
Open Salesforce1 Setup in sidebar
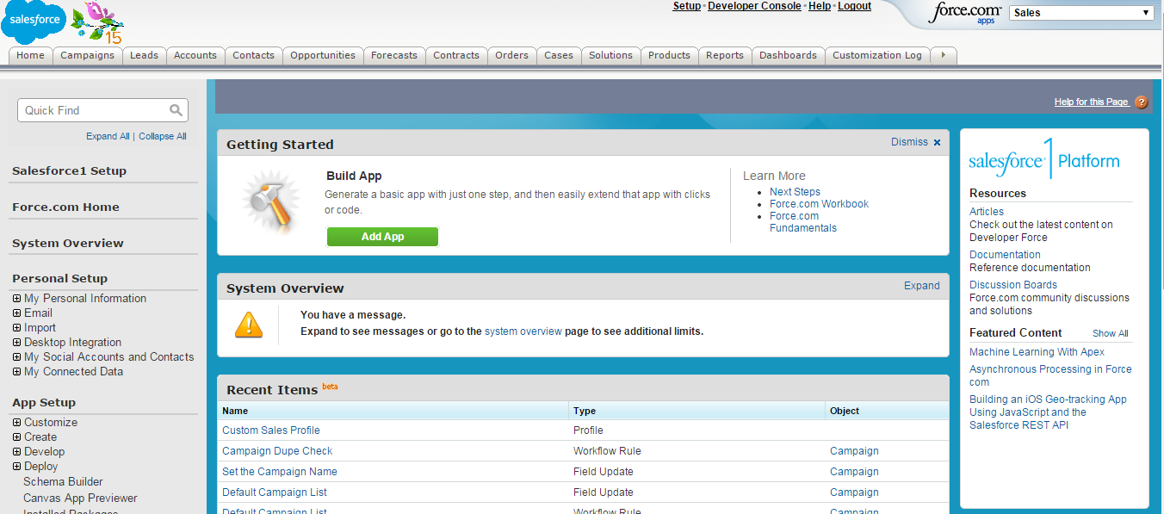point(69,171)
